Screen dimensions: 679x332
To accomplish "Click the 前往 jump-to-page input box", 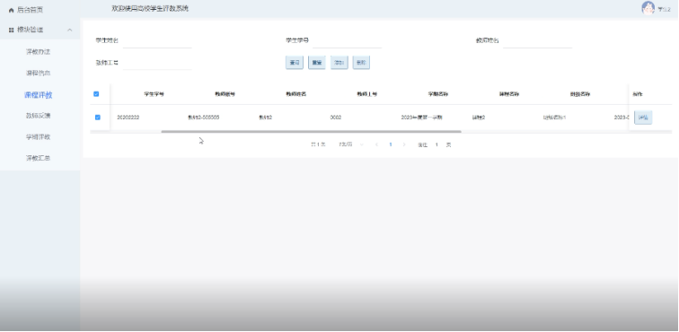I will (x=436, y=145).
